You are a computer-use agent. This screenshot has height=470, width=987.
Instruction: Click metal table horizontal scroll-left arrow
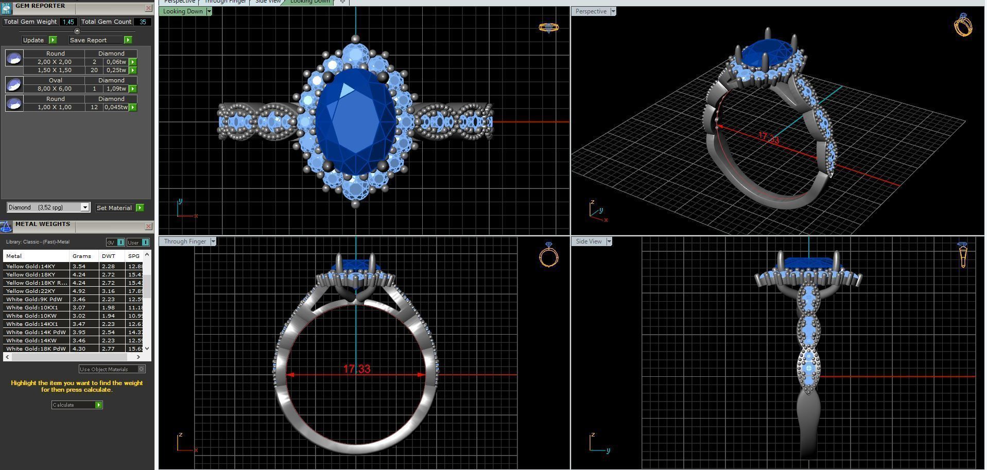pos(7,357)
